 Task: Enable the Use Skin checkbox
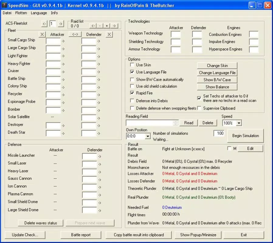(132, 65)
